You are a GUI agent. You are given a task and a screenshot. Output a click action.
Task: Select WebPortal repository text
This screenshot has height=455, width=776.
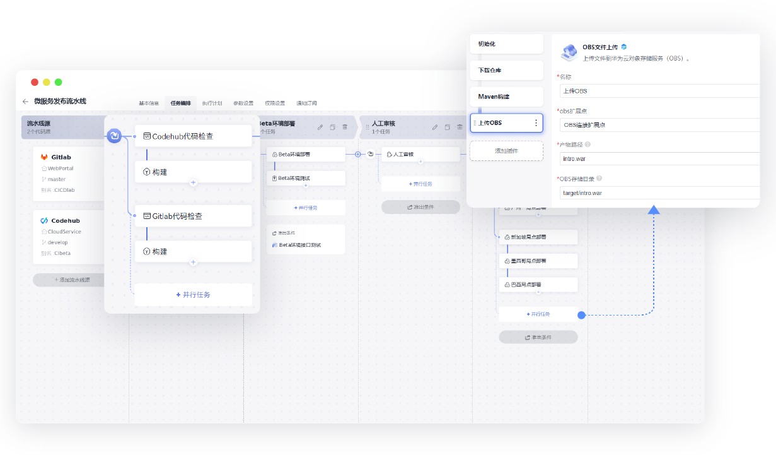click(61, 168)
